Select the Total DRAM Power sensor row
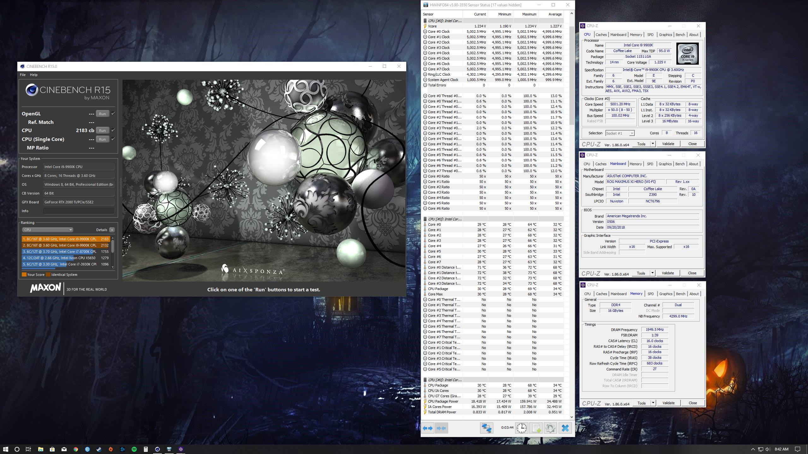 point(493,412)
